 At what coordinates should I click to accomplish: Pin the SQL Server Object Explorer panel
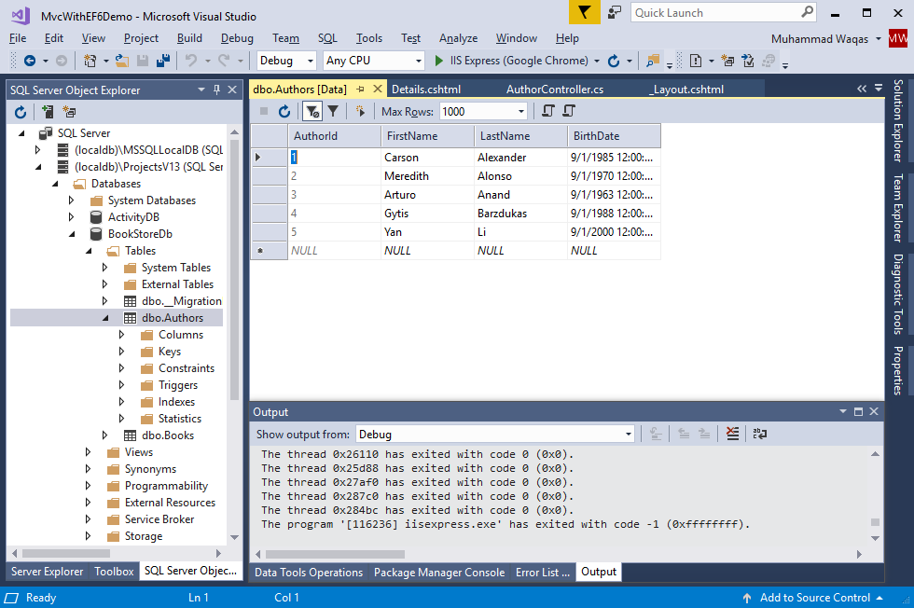tap(216, 90)
